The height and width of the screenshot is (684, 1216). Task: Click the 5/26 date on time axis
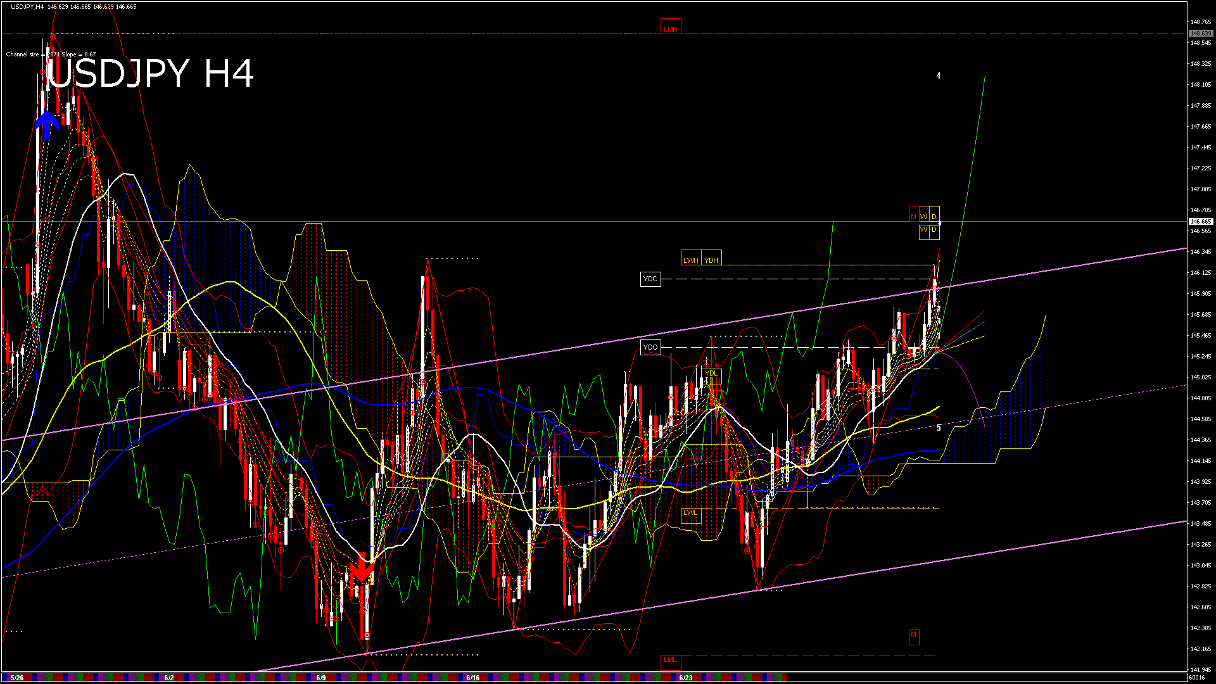point(17,678)
